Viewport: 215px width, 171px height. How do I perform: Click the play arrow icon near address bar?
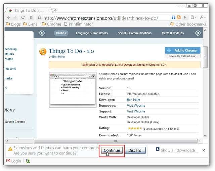tap(185, 17)
